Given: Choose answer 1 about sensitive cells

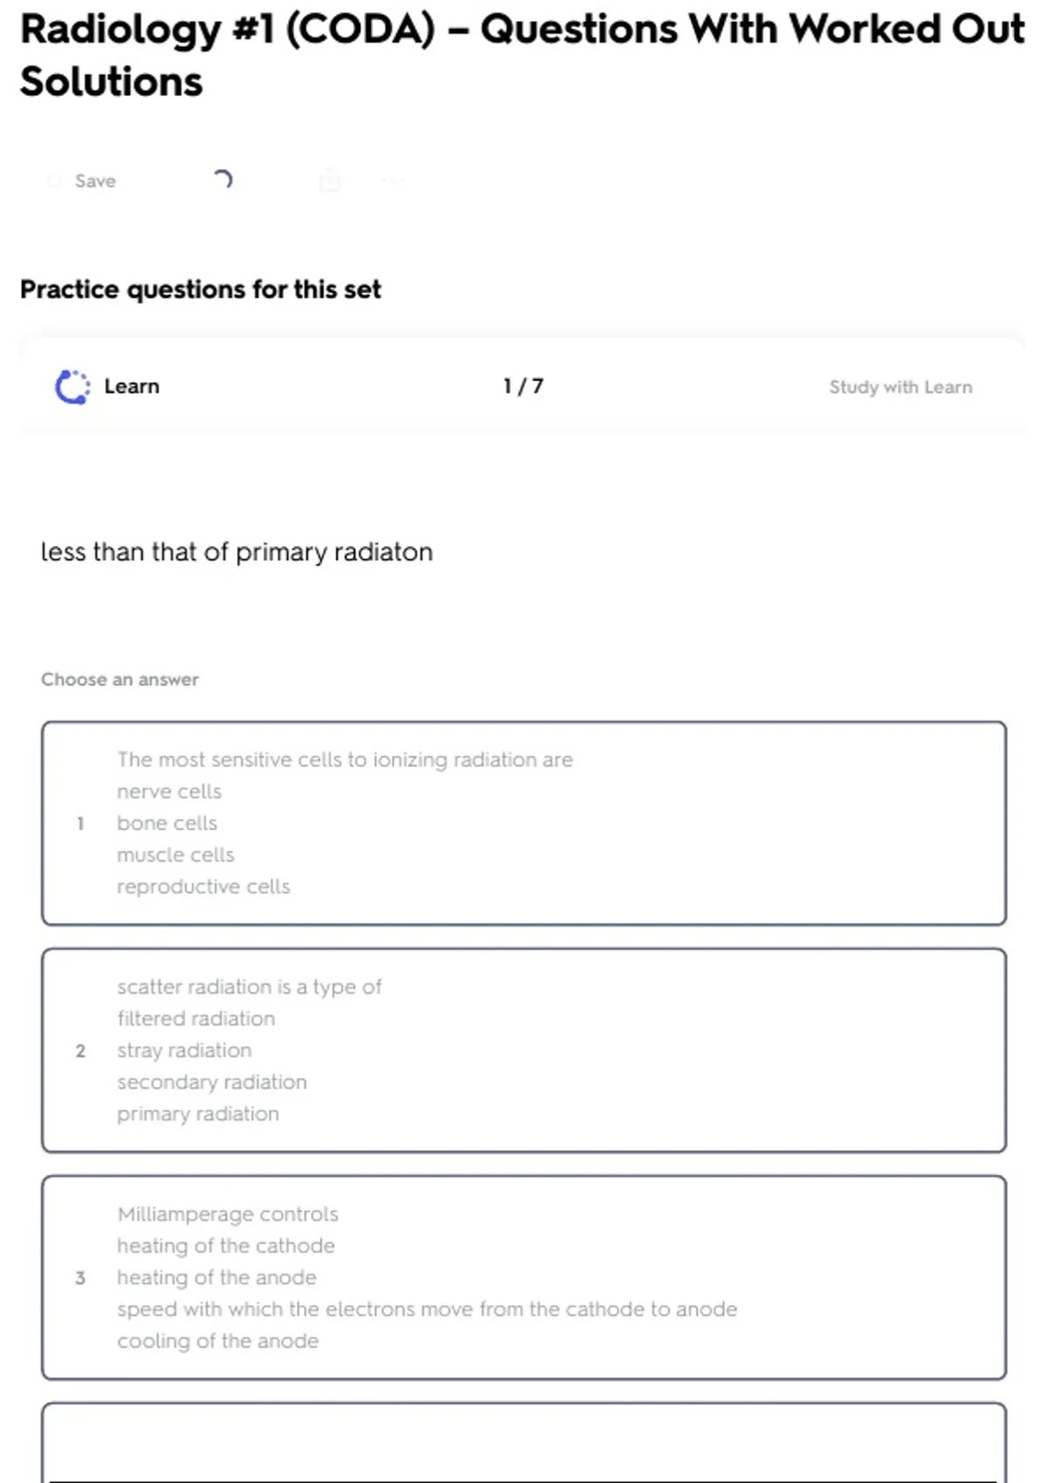Looking at the screenshot, I should [x=523, y=823].
